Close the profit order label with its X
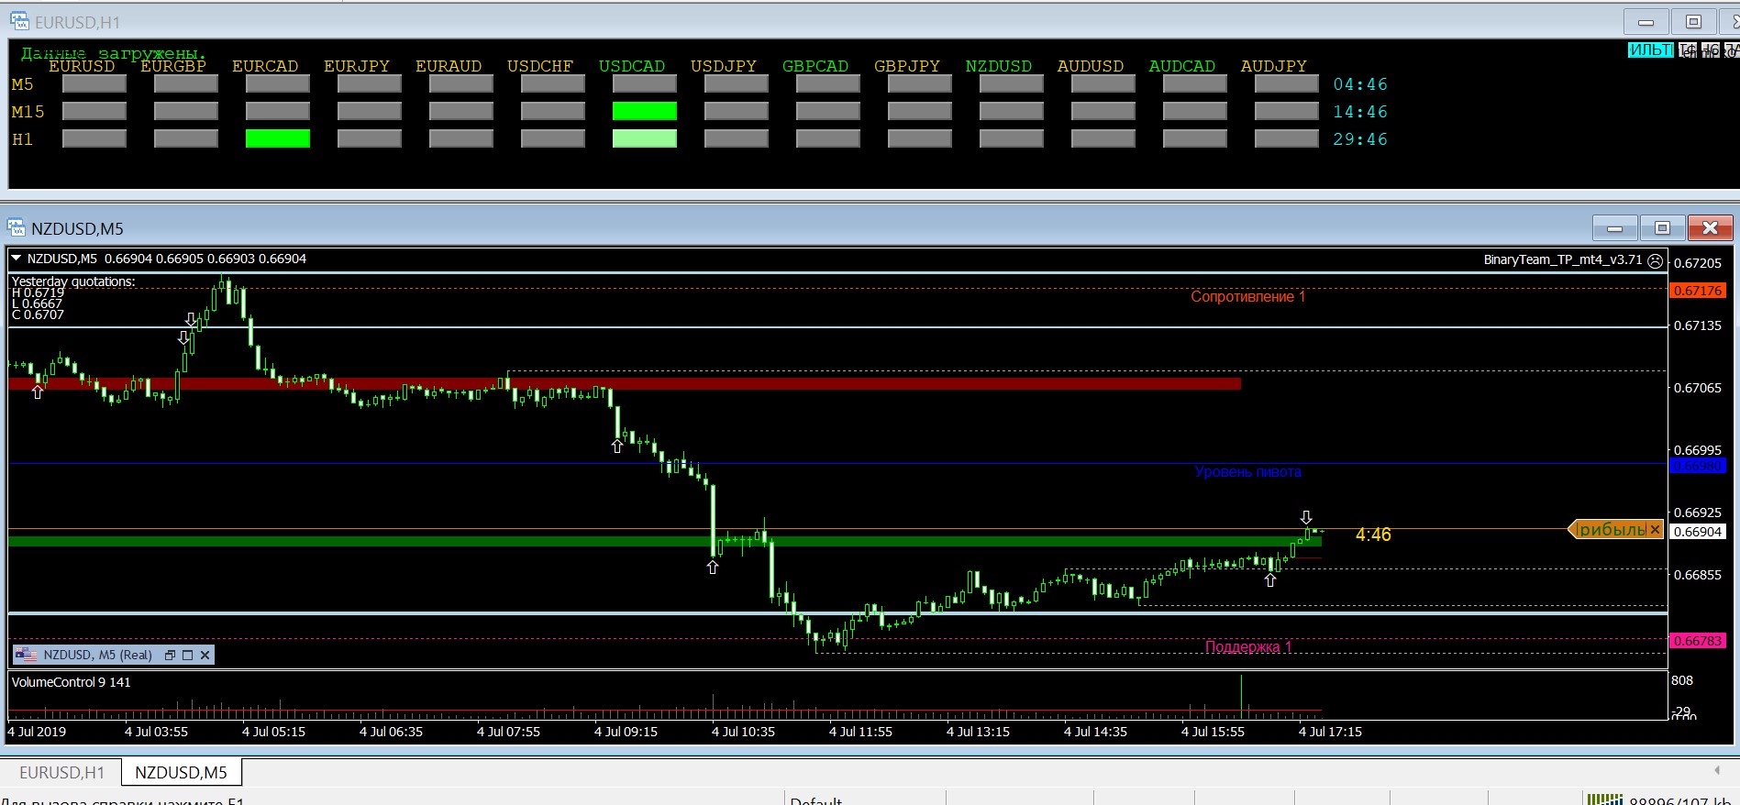The height and width of the screenshot is (805, 1740). point(1655,529)
